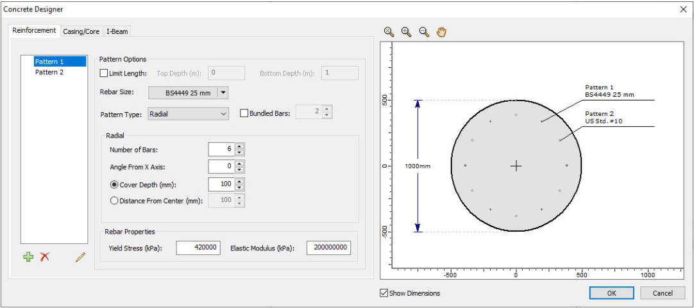Image resolution: width=694 pixels, height=308 pixels.
Task: Decrease the Cover Depth value
Action: 239,188
